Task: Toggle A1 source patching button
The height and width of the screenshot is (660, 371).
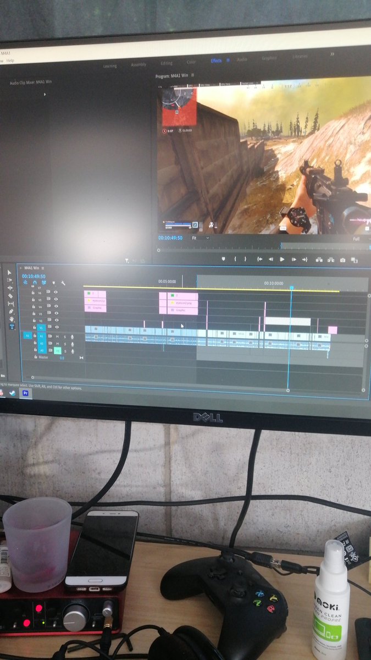Action: click(x=27, y=335)
